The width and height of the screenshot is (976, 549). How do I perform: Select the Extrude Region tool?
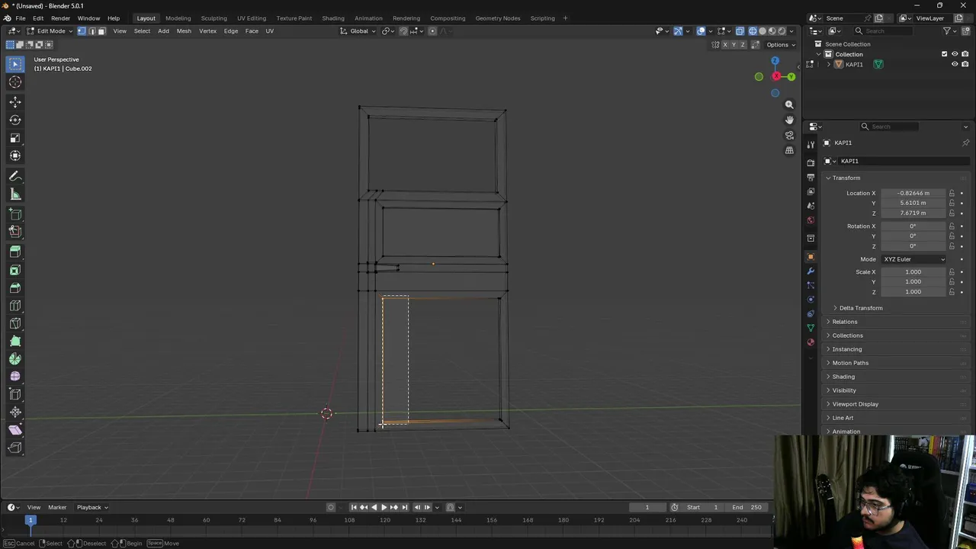15,252
